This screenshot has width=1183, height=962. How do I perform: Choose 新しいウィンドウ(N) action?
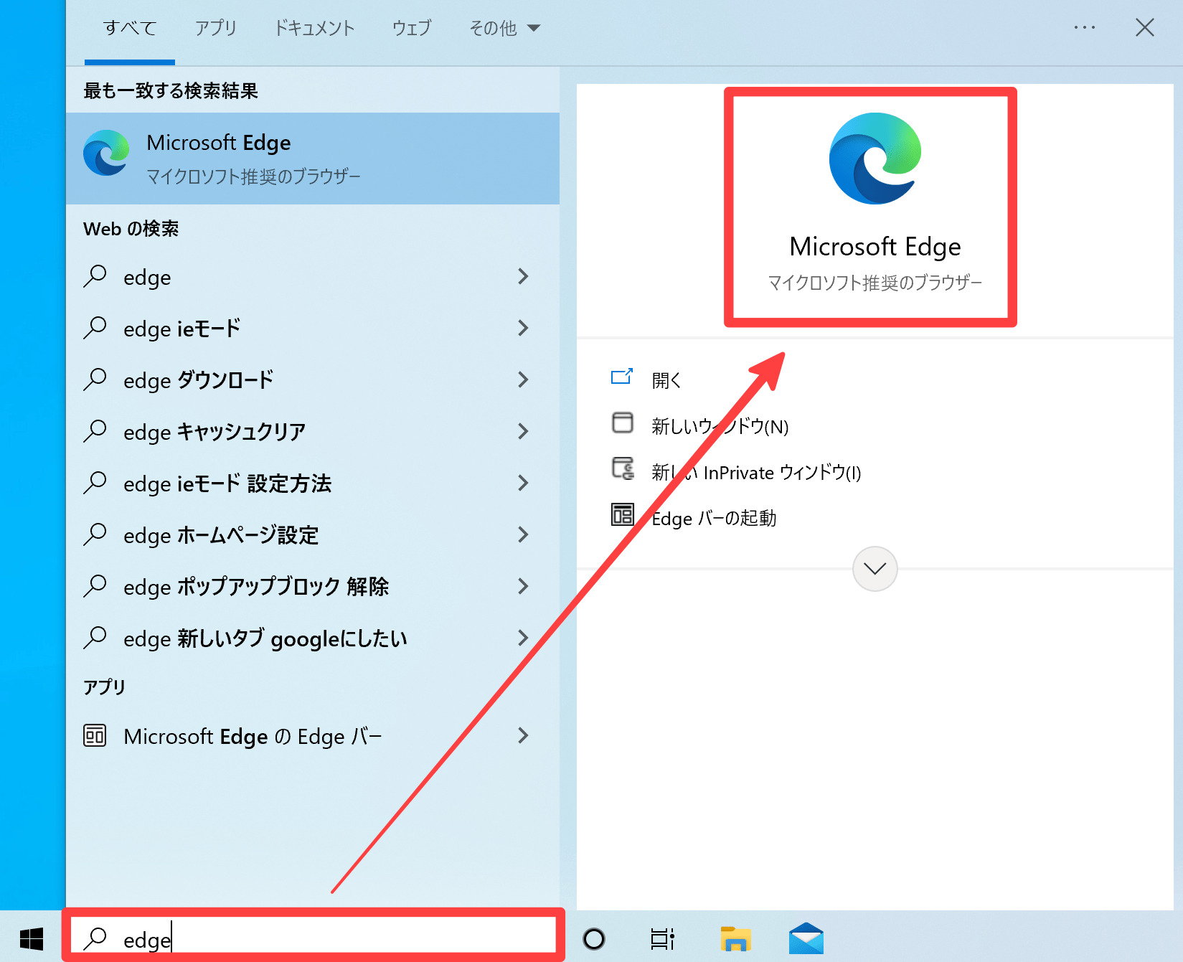point(720,426)
